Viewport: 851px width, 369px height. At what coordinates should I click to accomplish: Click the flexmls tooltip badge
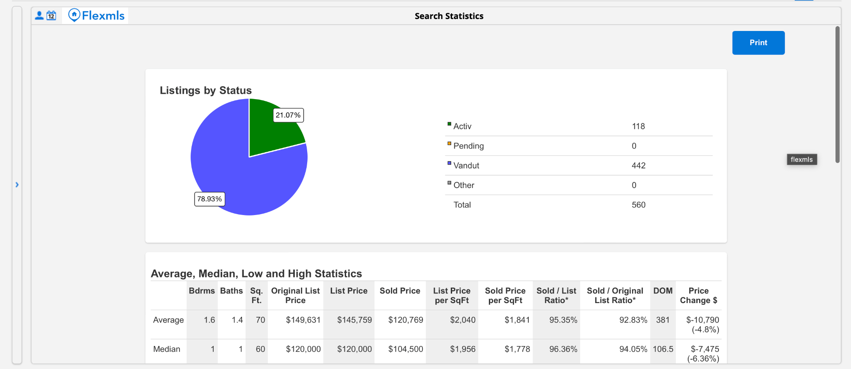[x=802, y=159]
